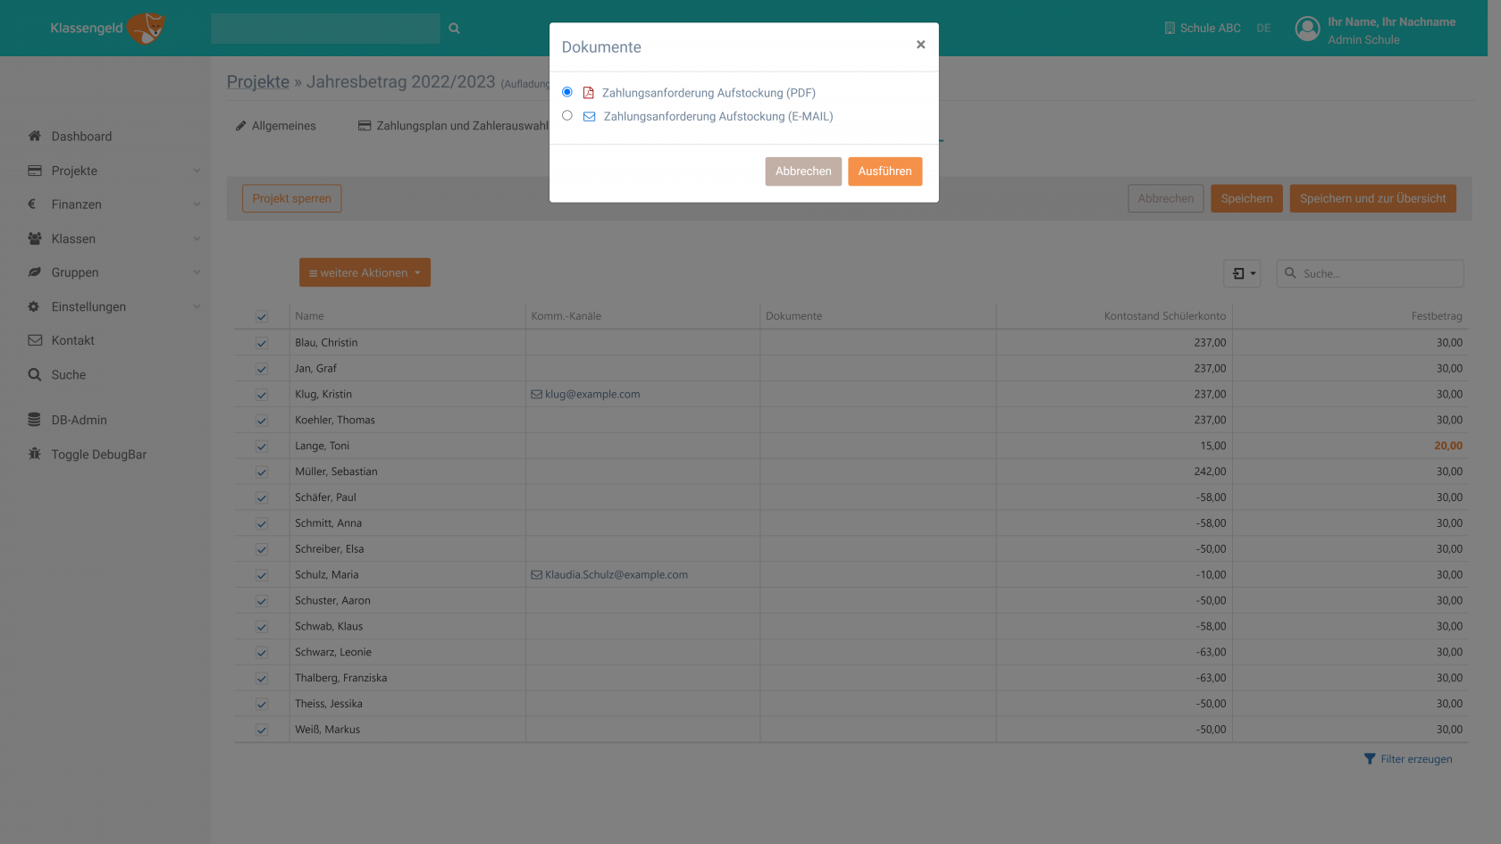This screenshot has width=1501, height=844.
Task: Click the Abbrechen button in project toolbar
Action: pos(1165,198)
